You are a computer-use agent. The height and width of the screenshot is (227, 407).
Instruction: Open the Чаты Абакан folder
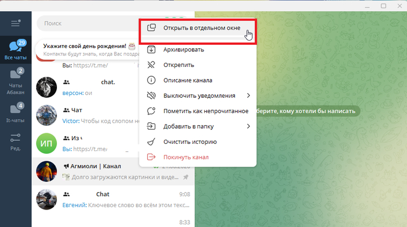pos(16,81)
